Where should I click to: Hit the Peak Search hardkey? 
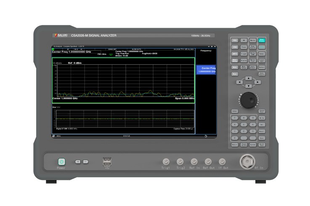[x=253, y=47]
